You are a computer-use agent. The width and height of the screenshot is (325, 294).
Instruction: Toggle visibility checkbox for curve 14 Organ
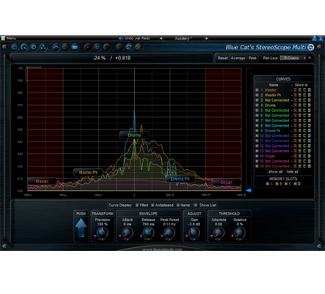click(x=257, y=156)
